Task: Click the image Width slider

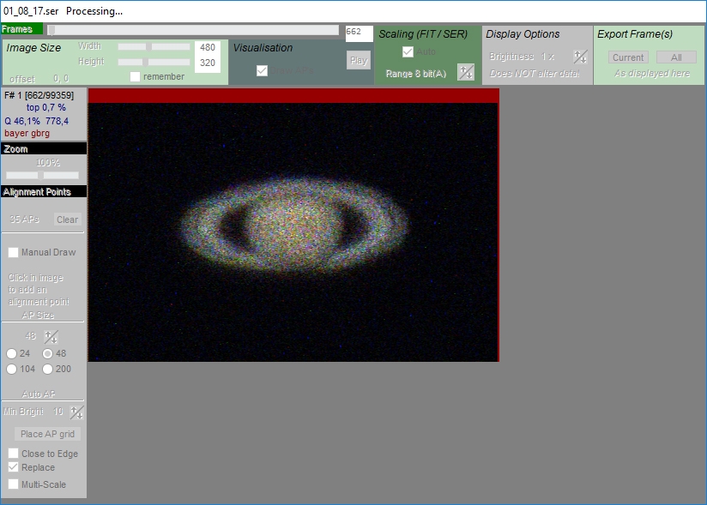Action: tap(154, 46)
